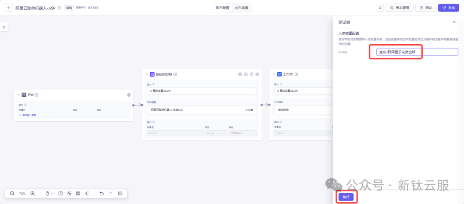Close the 测试窗 panel
Image resolution: width=464 pixels, height=204 pixels.
coord(454,22)
